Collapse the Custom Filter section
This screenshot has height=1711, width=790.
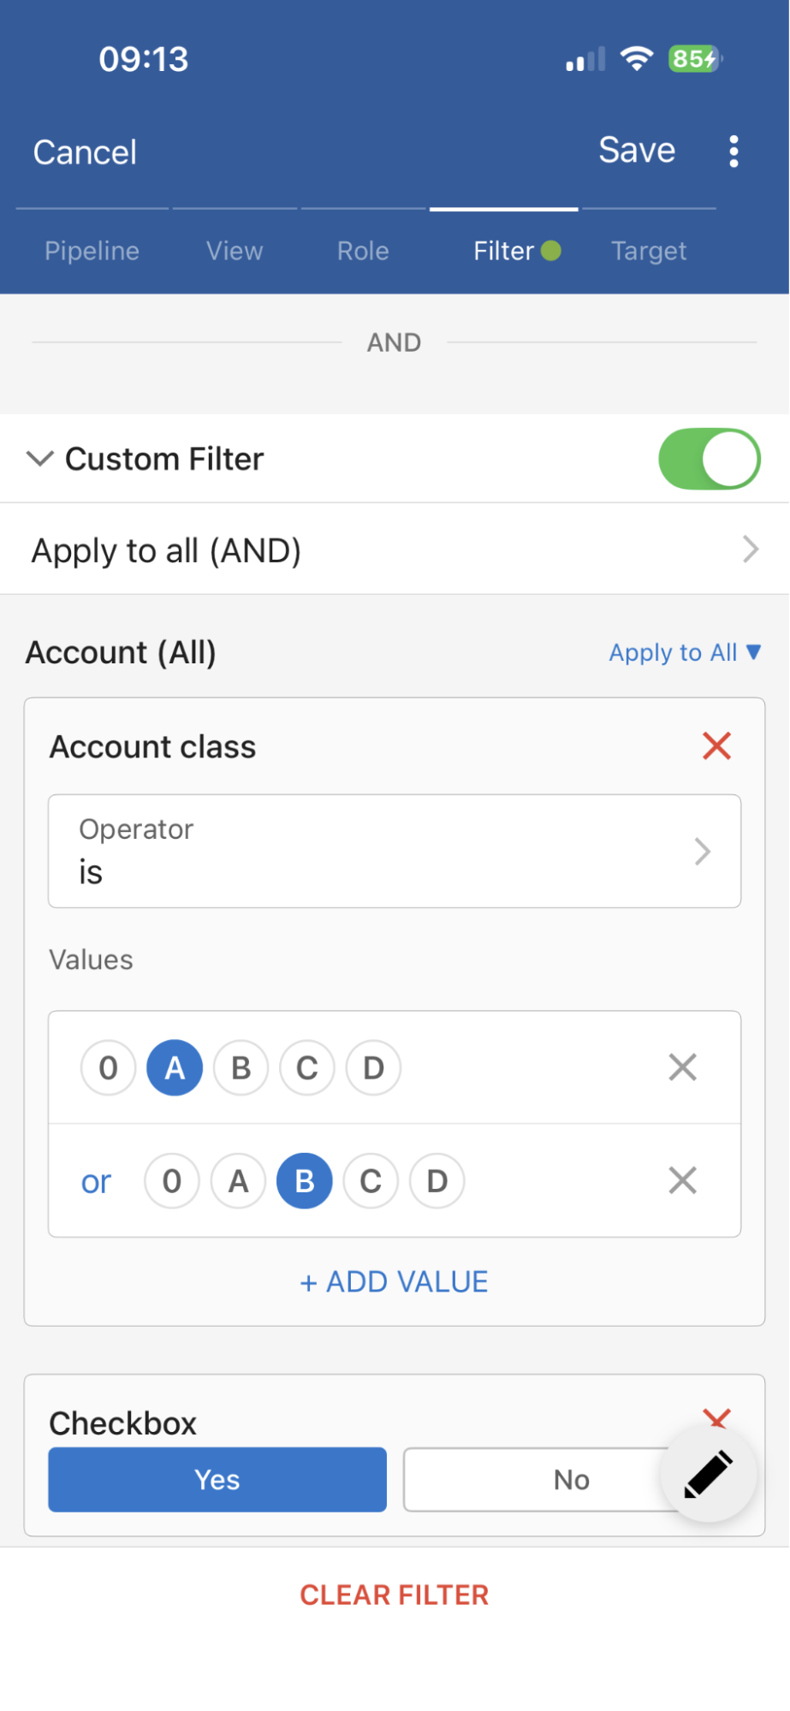[x=40, y=459]
